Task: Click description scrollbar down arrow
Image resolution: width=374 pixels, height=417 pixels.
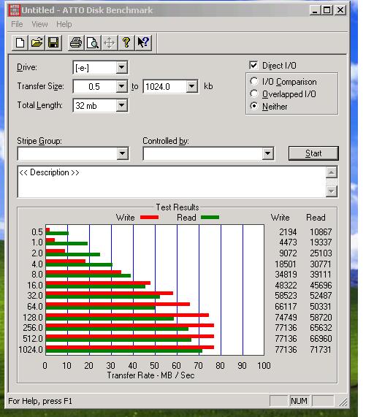Action: (x=332, y=191)
